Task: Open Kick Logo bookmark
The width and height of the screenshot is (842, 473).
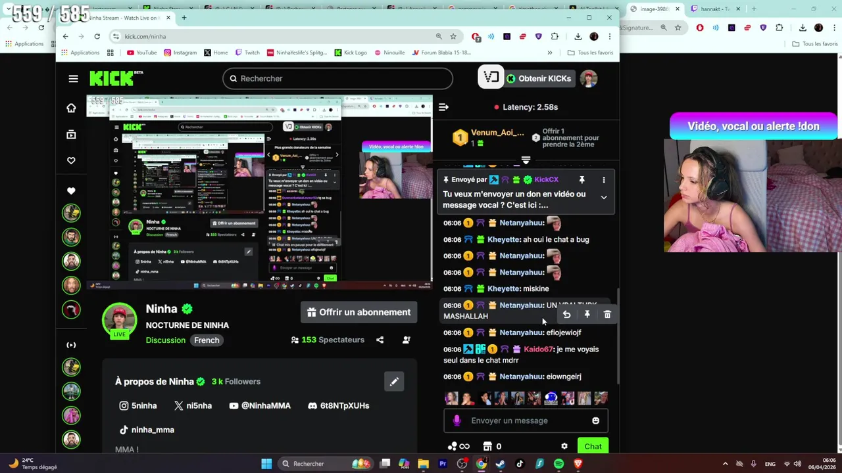Action: pos(351,53)
